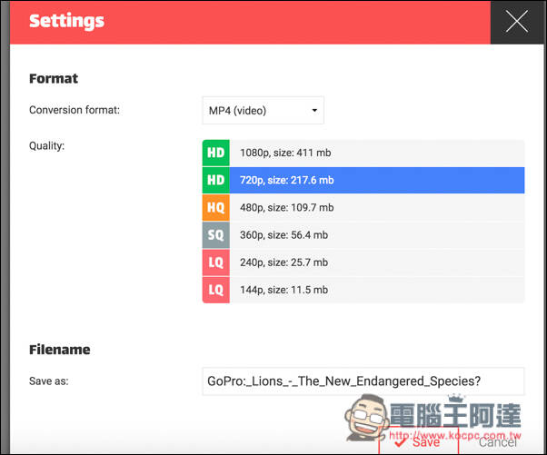Click the green HD badge for 720p
547x455 pixels.
pyautogui.click(x=216, y=180)
